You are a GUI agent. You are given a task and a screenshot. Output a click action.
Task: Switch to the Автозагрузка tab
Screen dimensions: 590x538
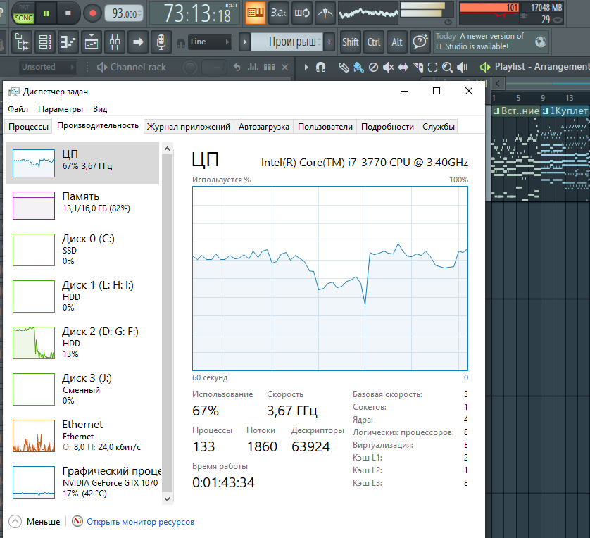pyautogui.click(x=264, y=127)
